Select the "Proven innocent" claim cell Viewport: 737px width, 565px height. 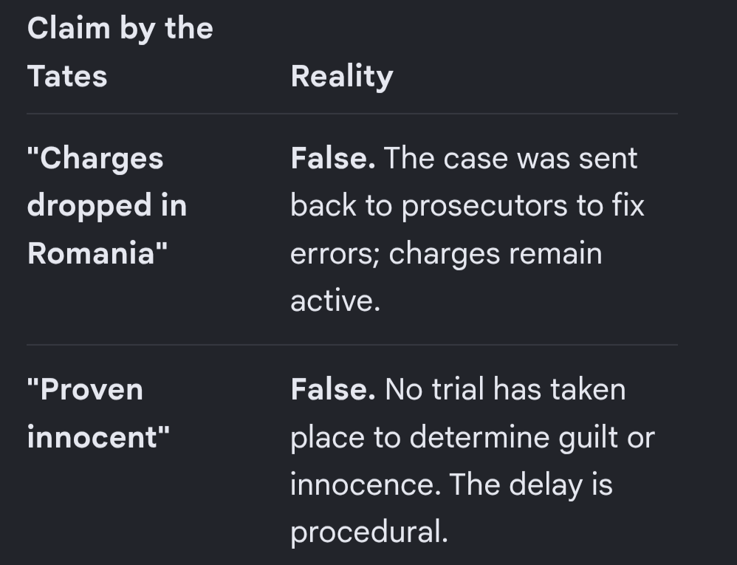tap(98, 413)
